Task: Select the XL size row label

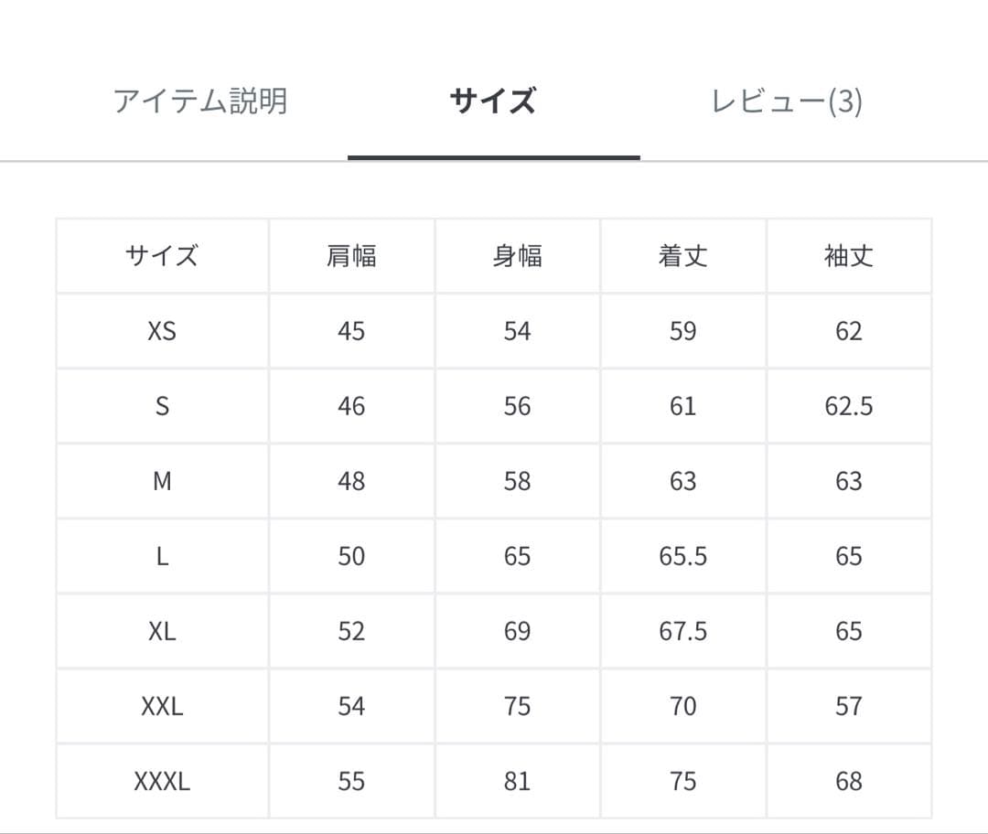Action: tap(161, 631)
